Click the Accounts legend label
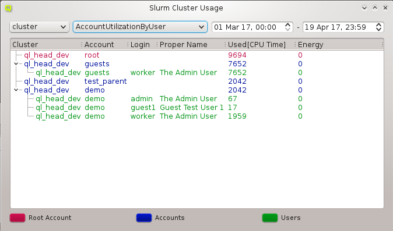This screenshot has height=231, width=393. [x=170, y=218]
